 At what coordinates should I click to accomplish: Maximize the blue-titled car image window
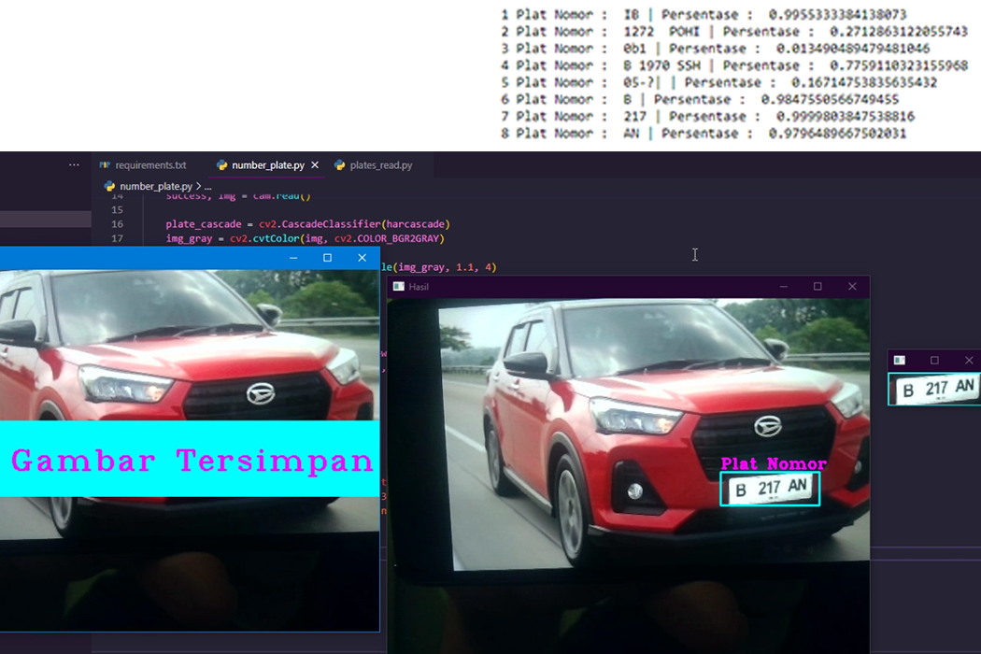tap(327, 258)
